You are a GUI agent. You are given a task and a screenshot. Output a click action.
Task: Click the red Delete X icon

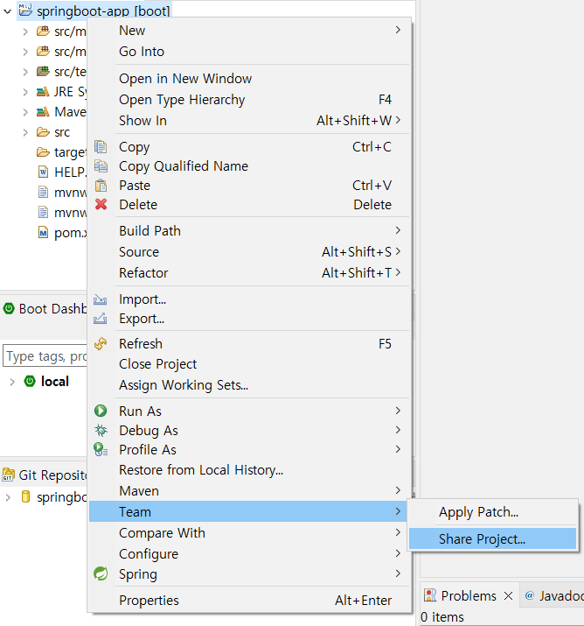(101, 204)
